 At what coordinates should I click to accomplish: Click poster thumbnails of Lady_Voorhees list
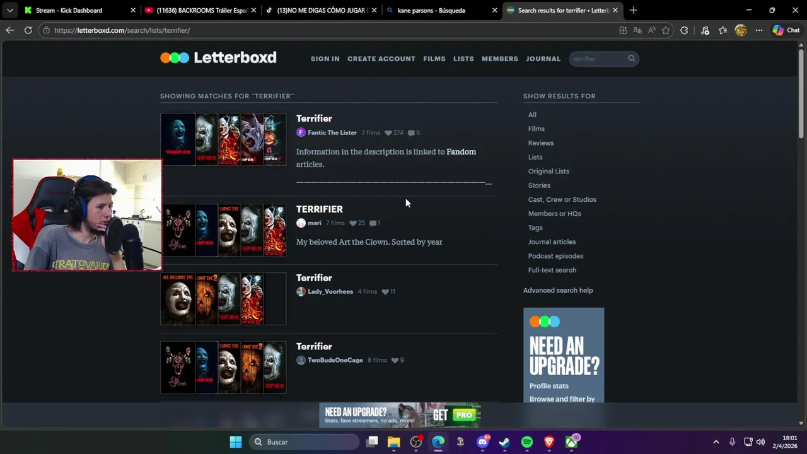point(223,299)
